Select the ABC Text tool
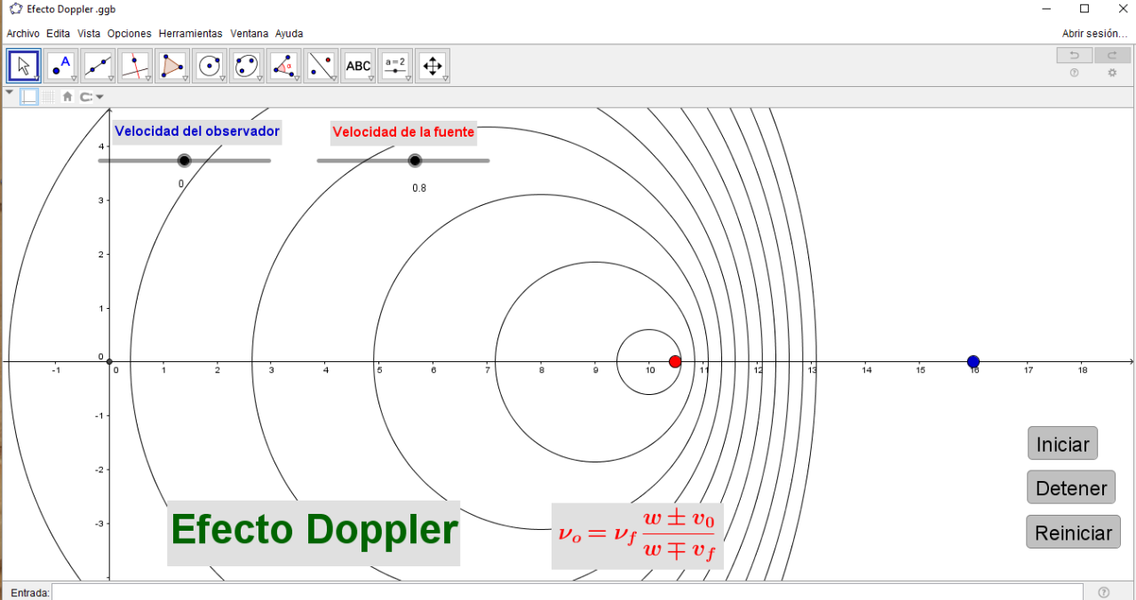The image size is (1136, 600). 358,66
